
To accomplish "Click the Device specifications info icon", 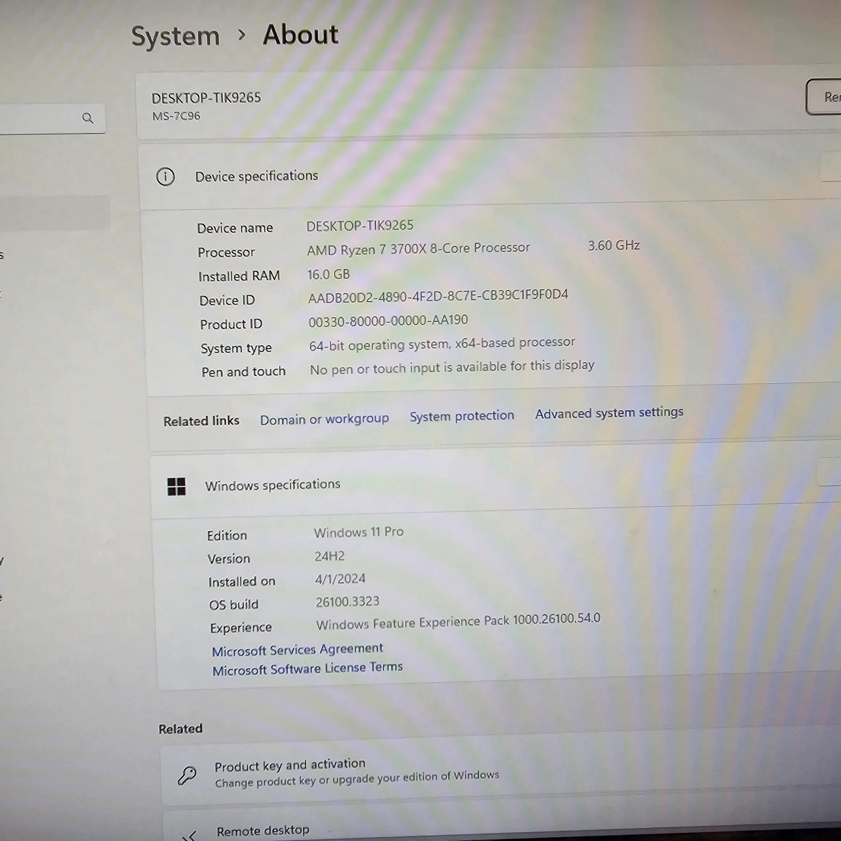I will [165, 177].
